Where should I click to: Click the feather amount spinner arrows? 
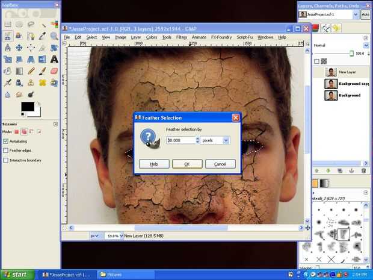click(197, 140)
